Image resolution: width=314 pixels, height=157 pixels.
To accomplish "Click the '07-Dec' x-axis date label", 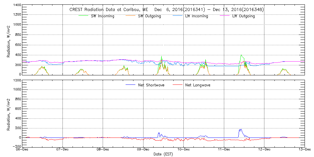I will pyautogui.click(x=62, y=149).
